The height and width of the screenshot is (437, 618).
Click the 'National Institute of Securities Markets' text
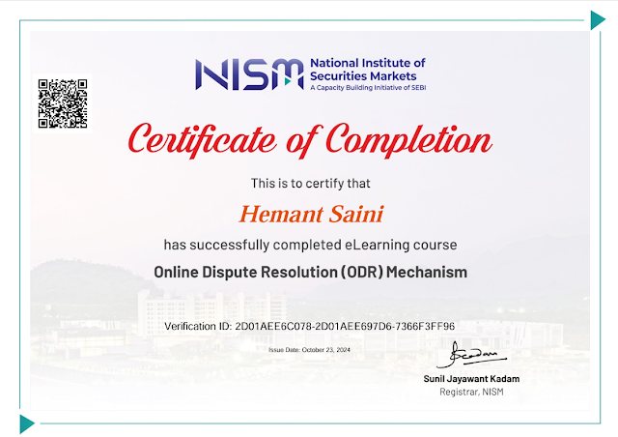pyautogui.click(x=368, y=69)
